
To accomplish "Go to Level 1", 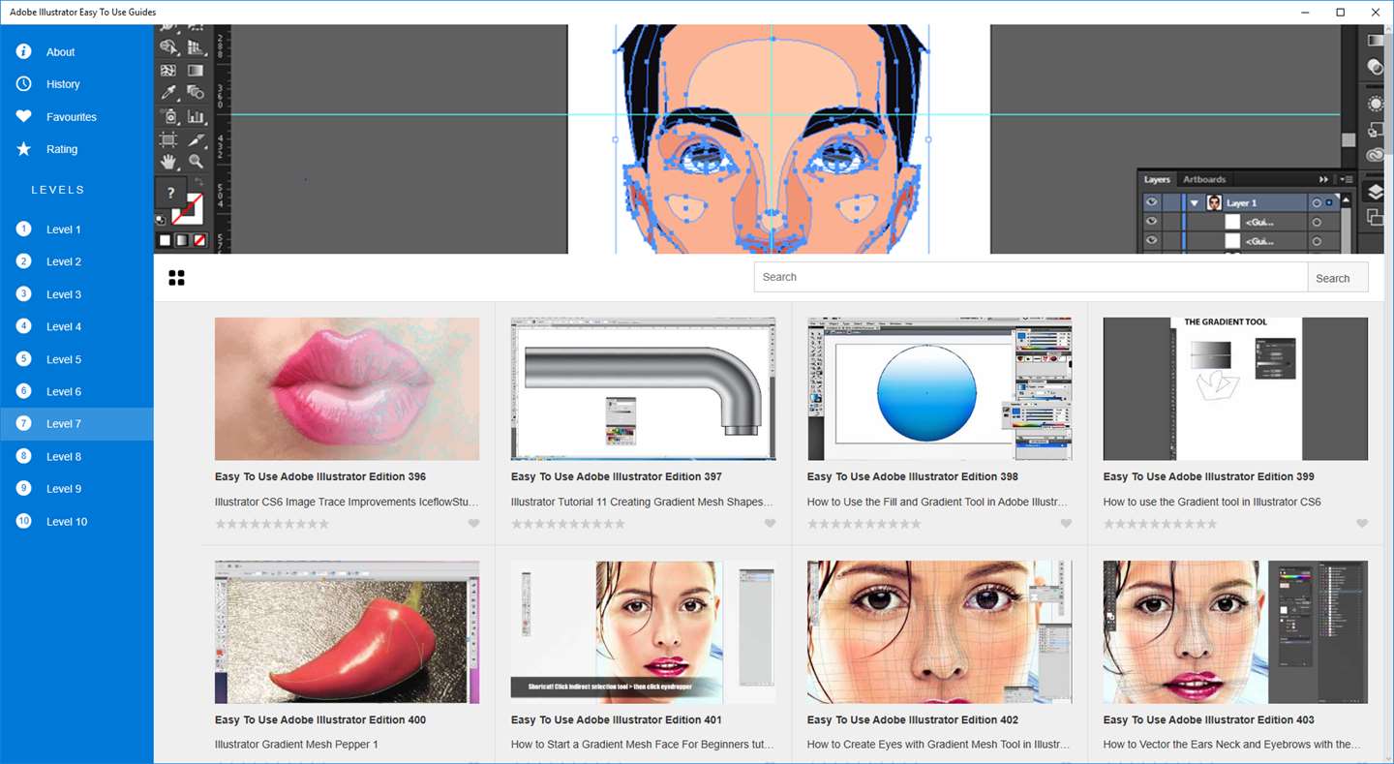I will 76,229.
